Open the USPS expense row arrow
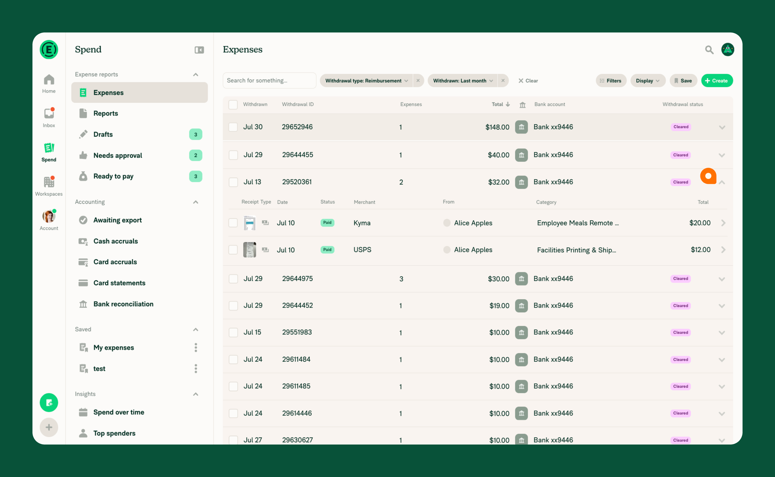775x477 pixels. (723, 250)
